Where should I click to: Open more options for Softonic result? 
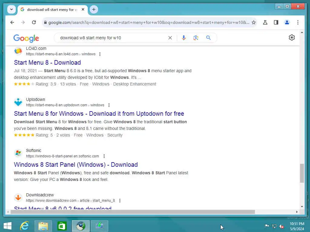coord(104,156)
